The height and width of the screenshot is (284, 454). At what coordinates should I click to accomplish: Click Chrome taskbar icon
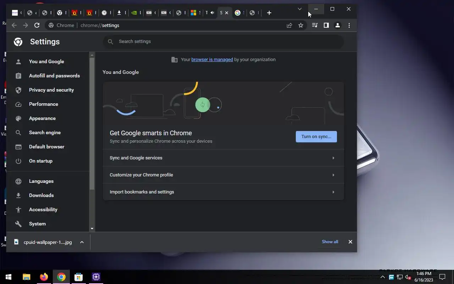pyautogui.click(x=61, y=277)
